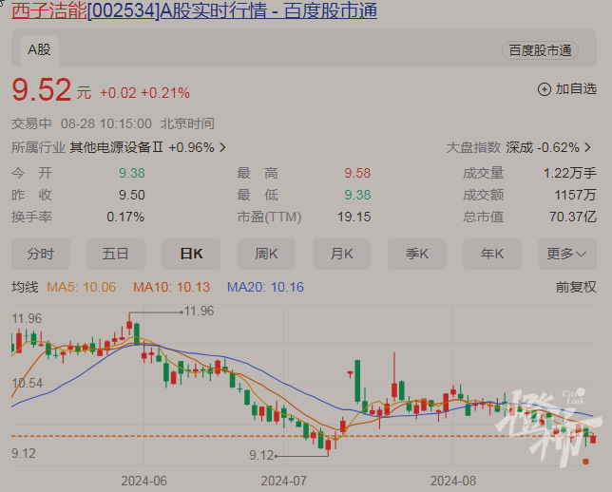This screenshot has width=612, height=492.
Task: Open the 前复权 adjustment selector
Action: [x=576, y=287]
